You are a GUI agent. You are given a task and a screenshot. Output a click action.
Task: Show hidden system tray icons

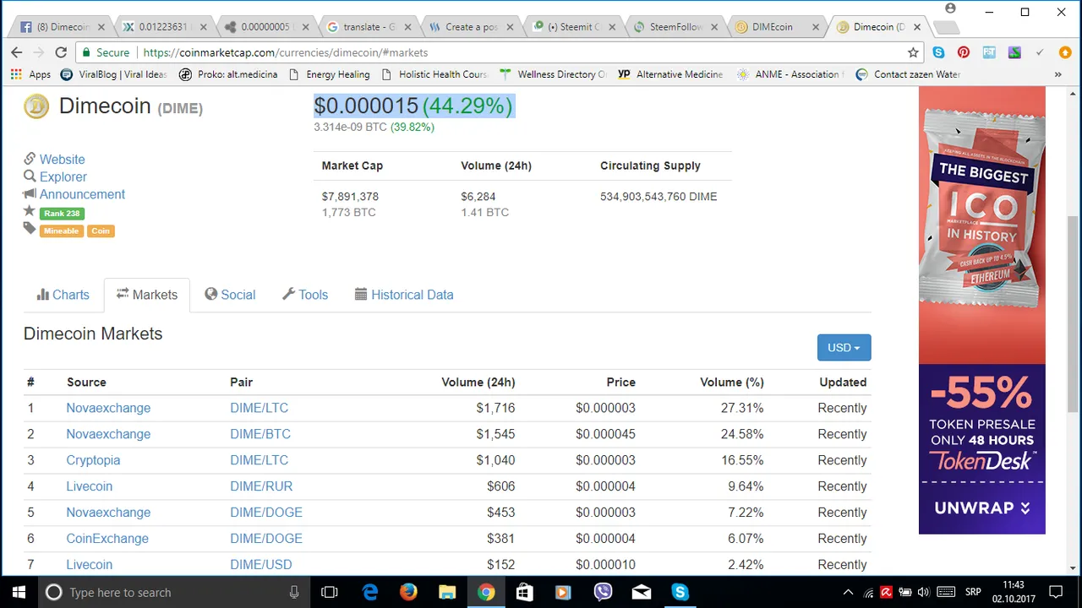pos(849,592)
